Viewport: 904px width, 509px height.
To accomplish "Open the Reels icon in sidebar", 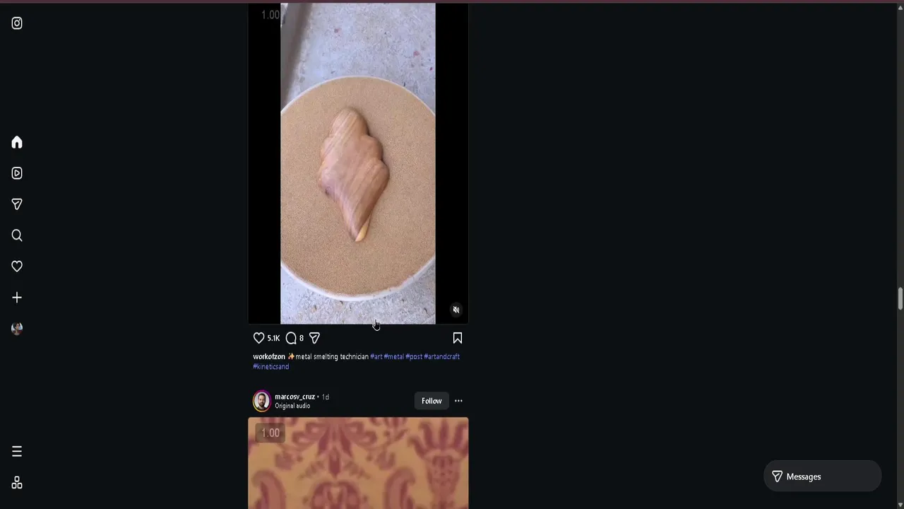I will pos(17,173).
